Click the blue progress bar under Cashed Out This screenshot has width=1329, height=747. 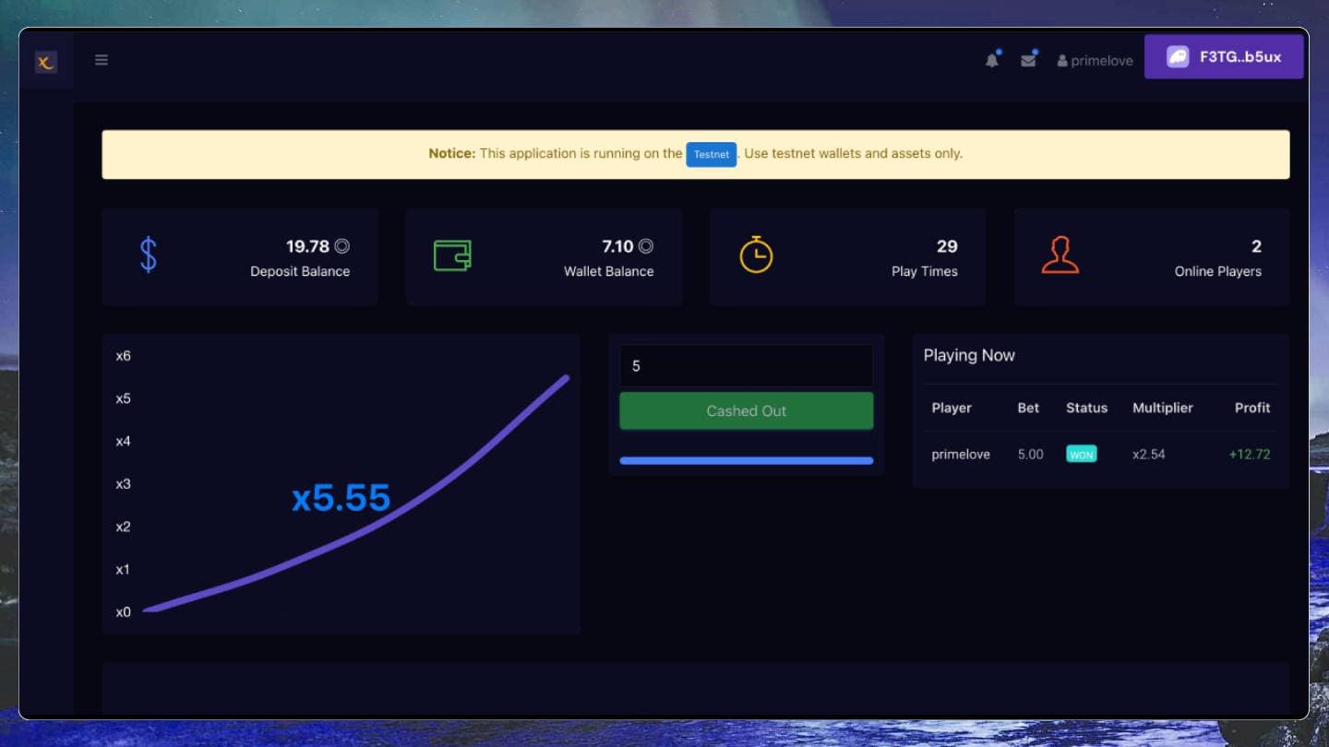click(x=746, y=460)
